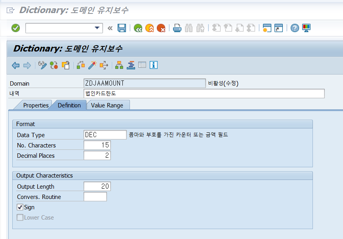Image resolution: width=343 pixels, height=239 pixels.
Task: Click the green Back icon
Action: coord(138,28)
